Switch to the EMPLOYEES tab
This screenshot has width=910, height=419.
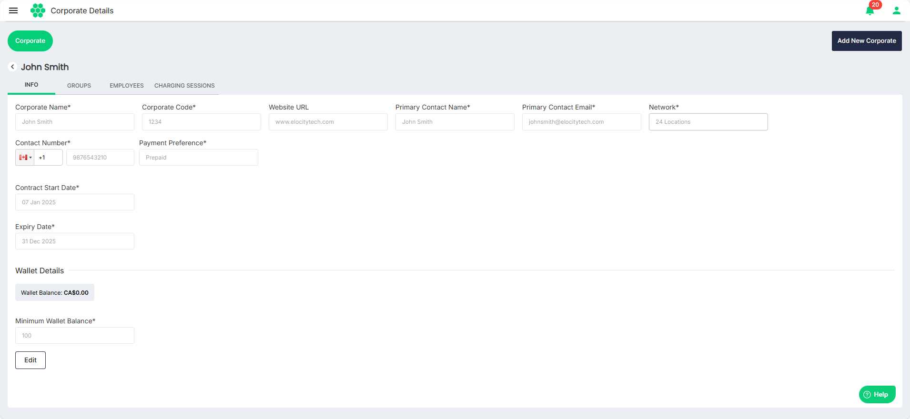click(x=127, y=86)
